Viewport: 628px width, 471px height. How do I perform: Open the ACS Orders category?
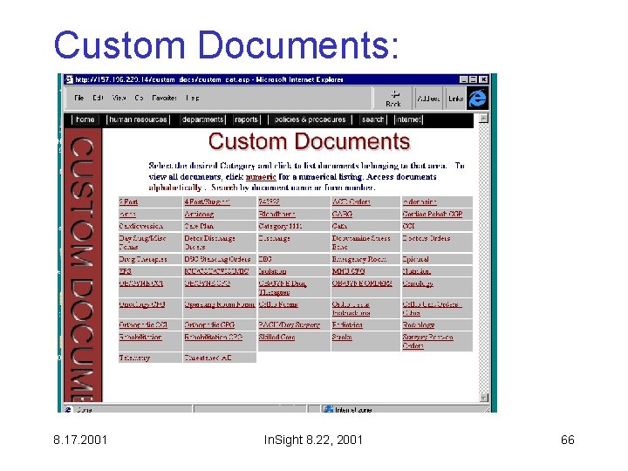(x=352, y=201)
